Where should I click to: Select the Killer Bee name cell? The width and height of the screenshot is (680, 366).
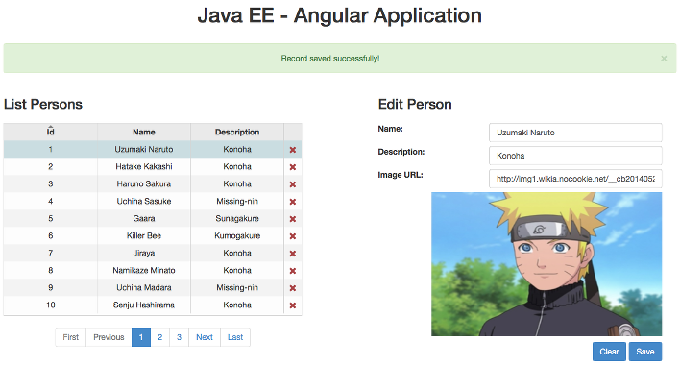(144, 236)
